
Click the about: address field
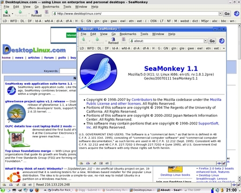click(167, 41)
